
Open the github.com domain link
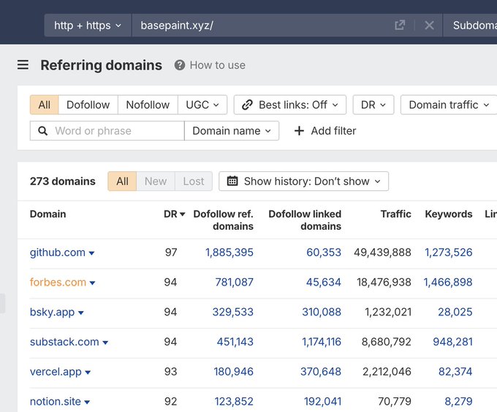(x=58, y=252)
